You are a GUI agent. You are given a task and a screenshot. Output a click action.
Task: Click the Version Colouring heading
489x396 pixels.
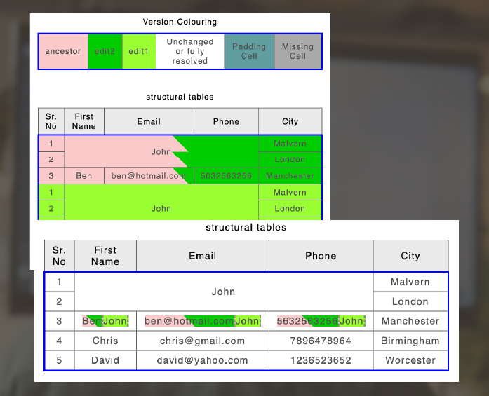tap(180, 22)
